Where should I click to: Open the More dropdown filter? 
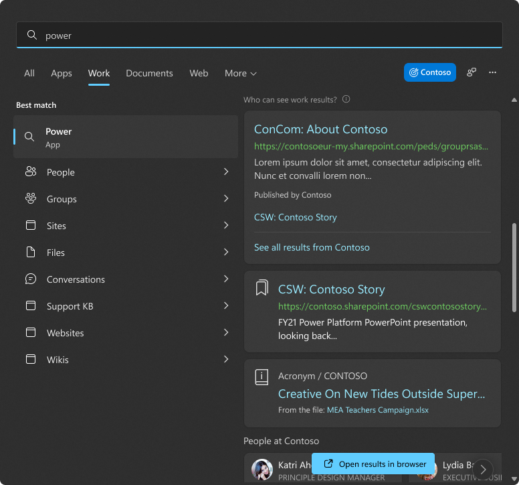(x=241, y=73)
